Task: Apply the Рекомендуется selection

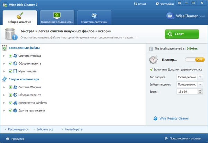Action: (18, 129)
